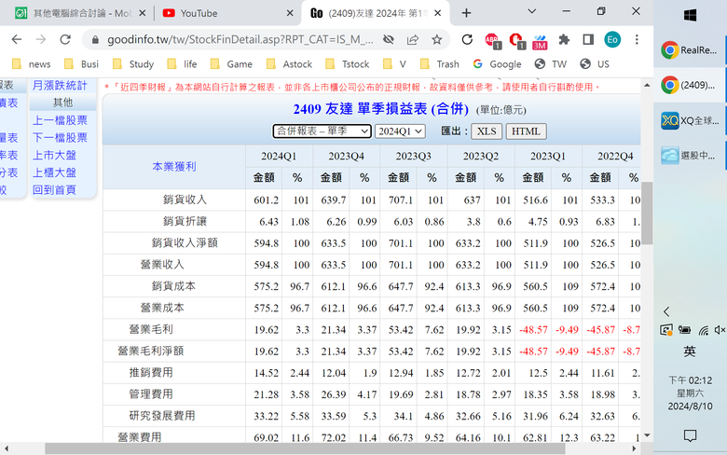Open the Wi-Fi network tray icon
The image size is (727, 455).
[x=704, y=330]
